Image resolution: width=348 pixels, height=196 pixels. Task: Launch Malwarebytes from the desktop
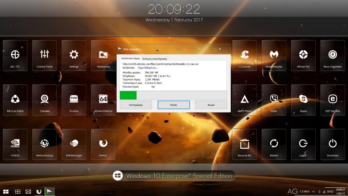(x=274, y=56)
